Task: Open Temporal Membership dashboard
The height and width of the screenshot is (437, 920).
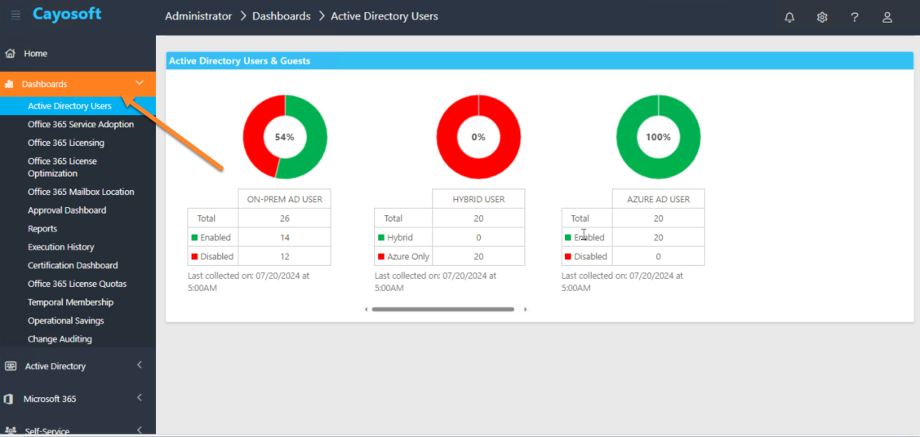Action: tap(70, 302)
